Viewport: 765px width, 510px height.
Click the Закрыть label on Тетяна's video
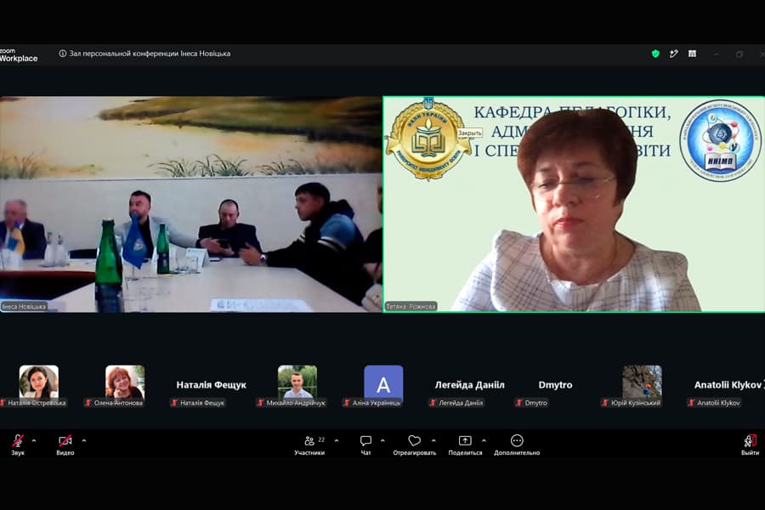coord(469,133)
